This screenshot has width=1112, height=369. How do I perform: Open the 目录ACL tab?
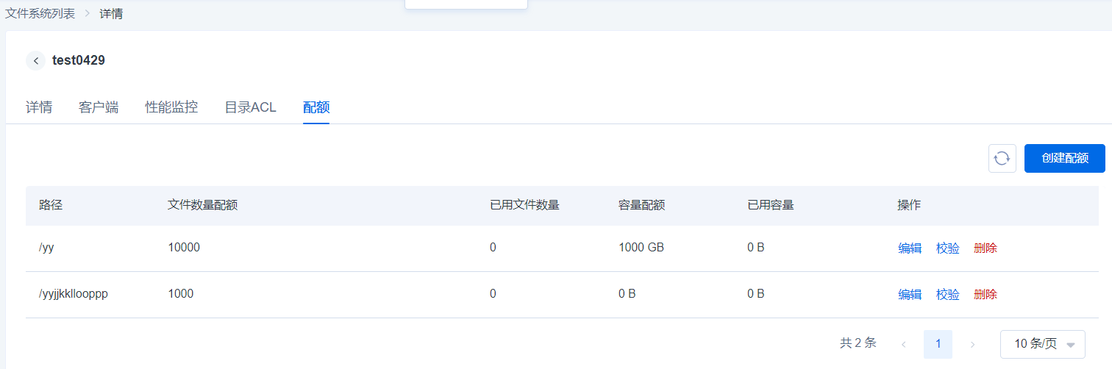pos(250,107)
